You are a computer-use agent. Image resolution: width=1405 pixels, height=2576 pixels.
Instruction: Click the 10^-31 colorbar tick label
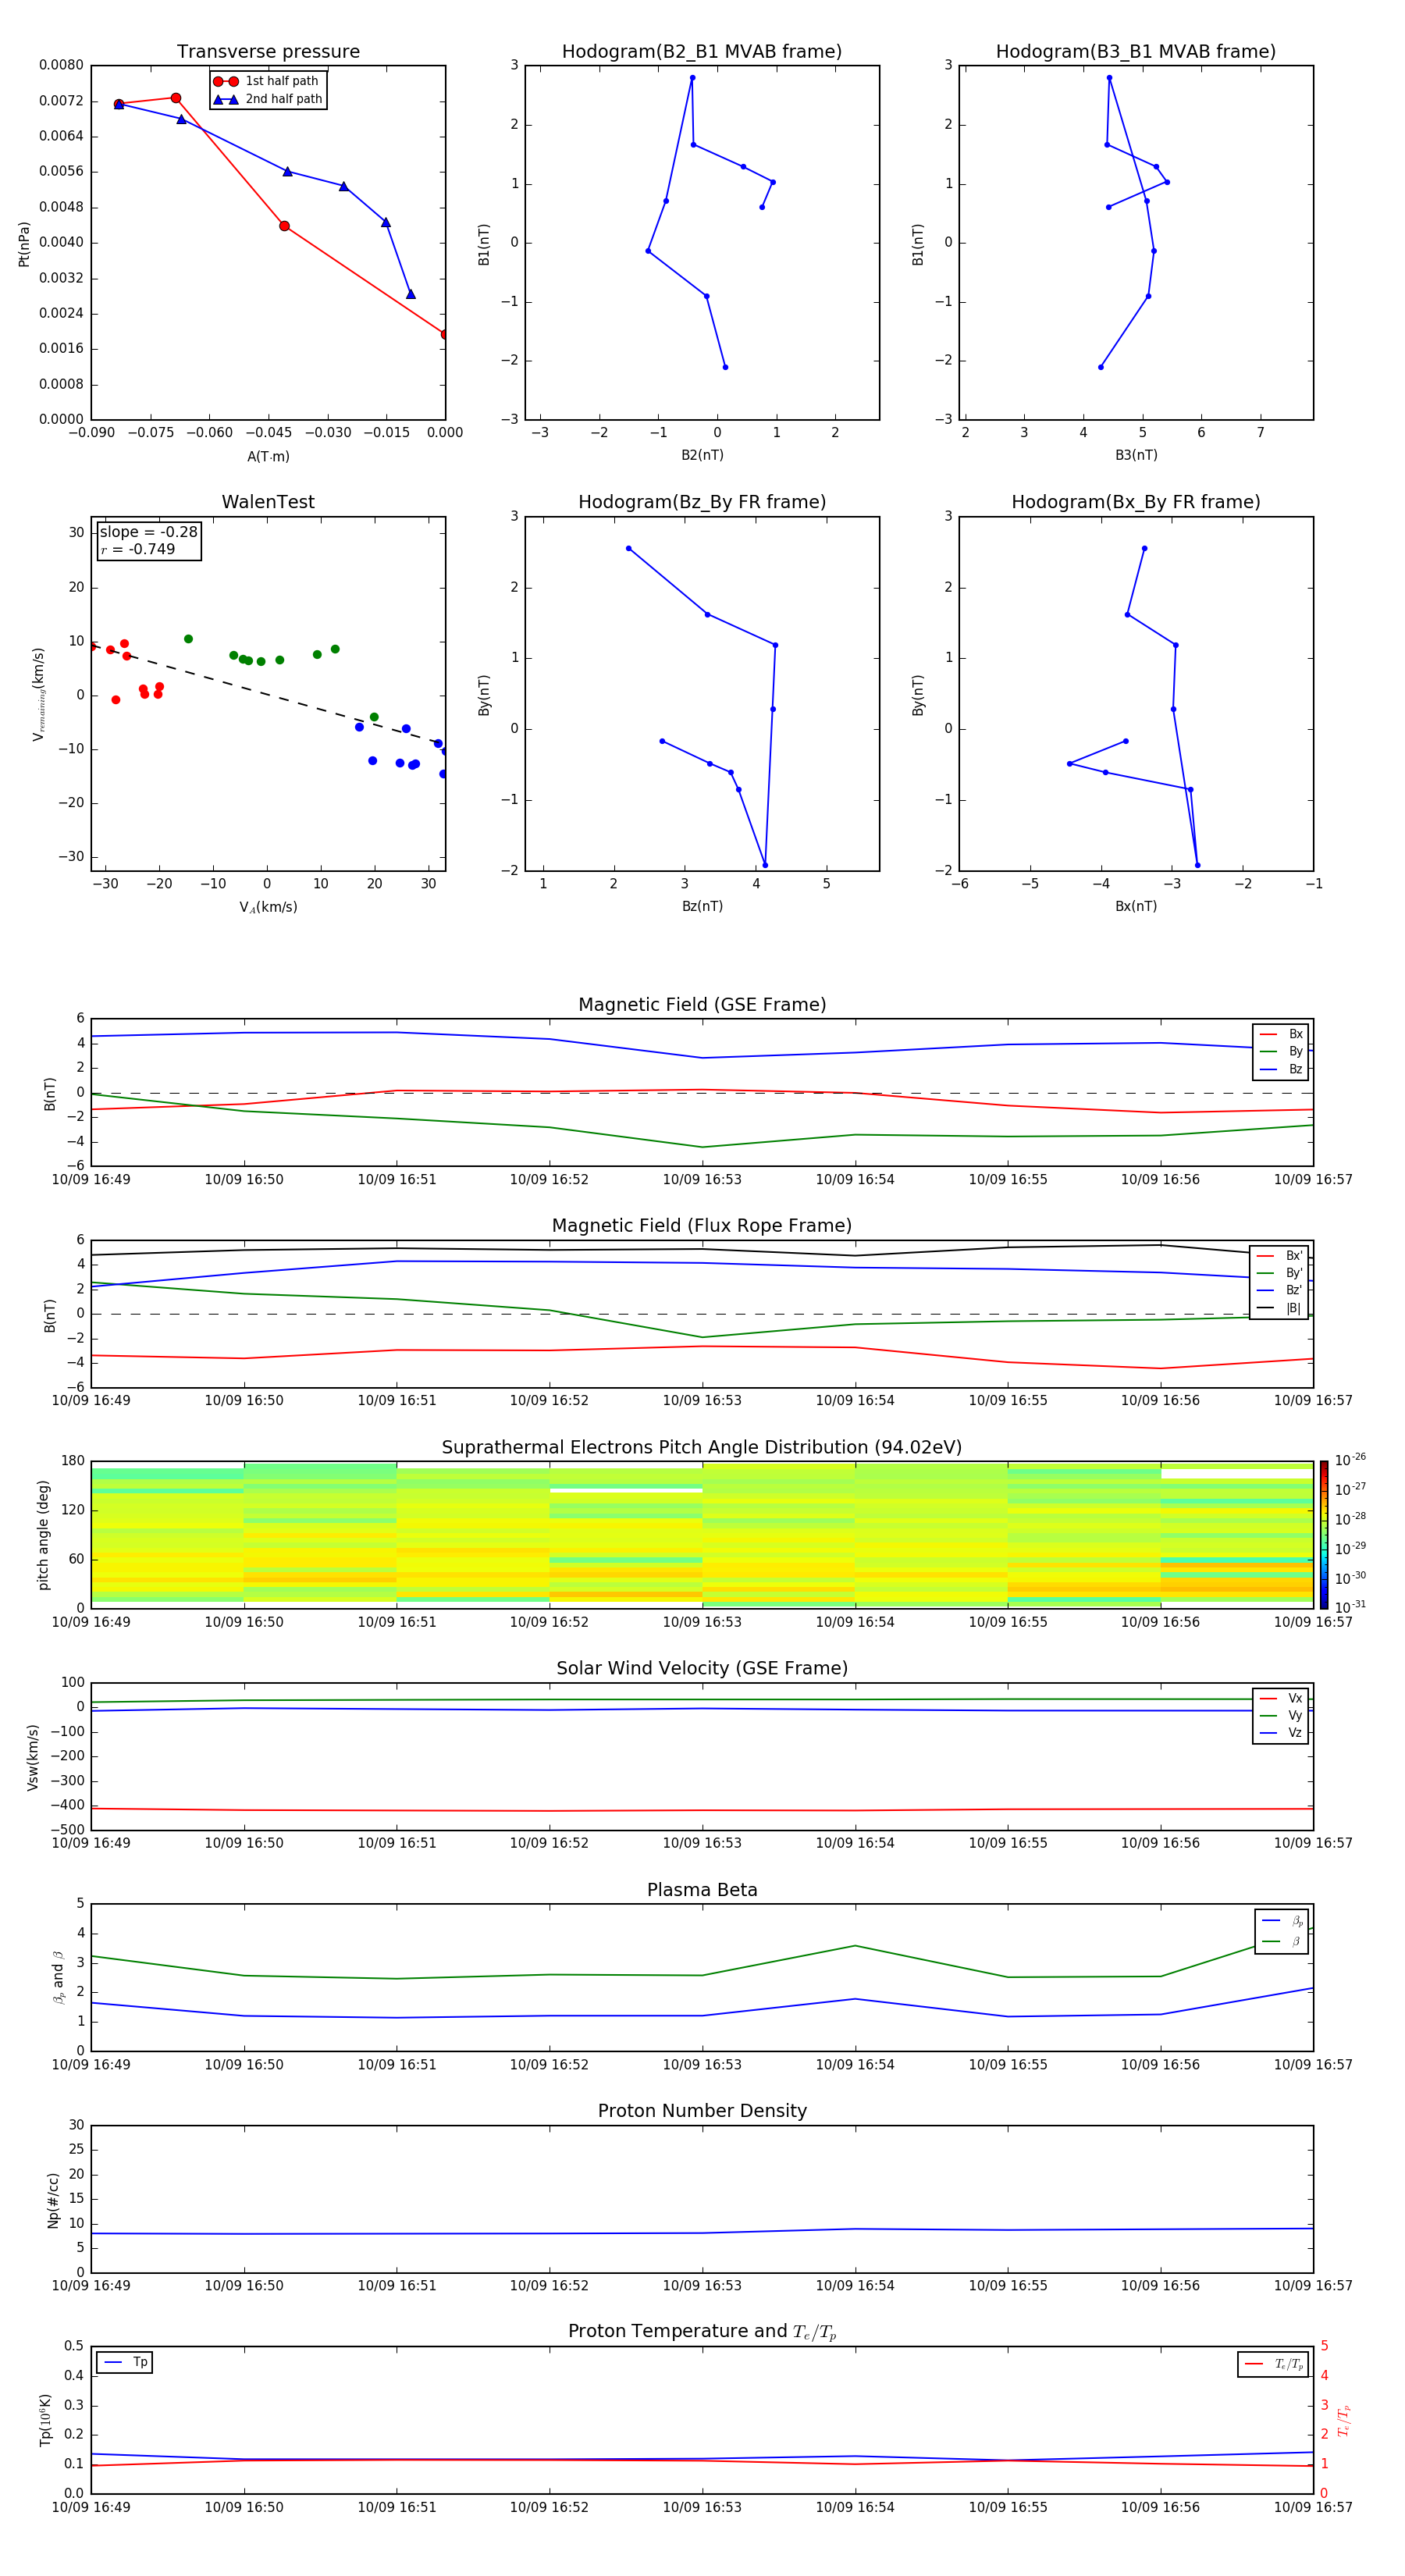[x=1350, y=1607]
